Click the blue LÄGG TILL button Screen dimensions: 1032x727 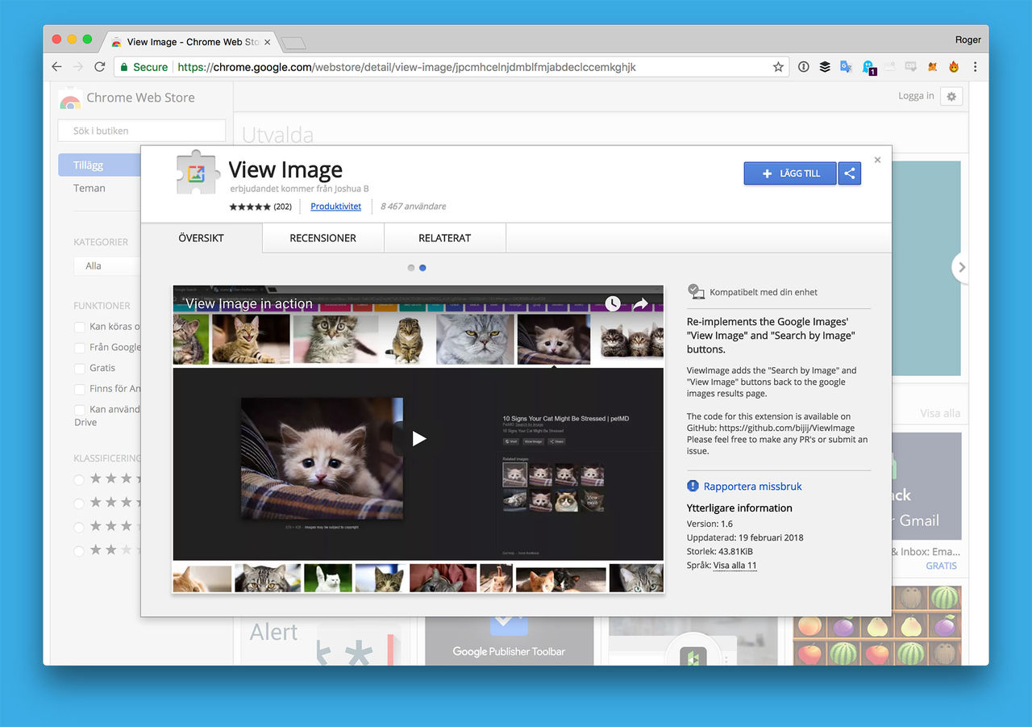tap(790, 173)
